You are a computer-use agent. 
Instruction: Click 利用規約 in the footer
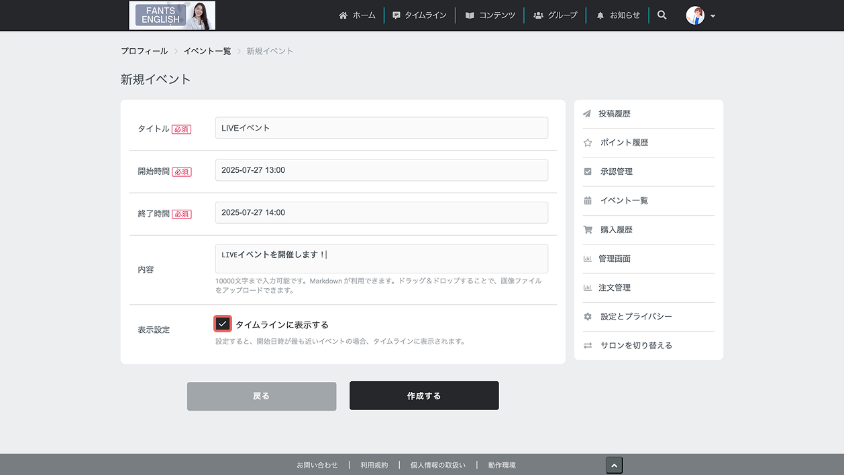(x=374, y=465)
